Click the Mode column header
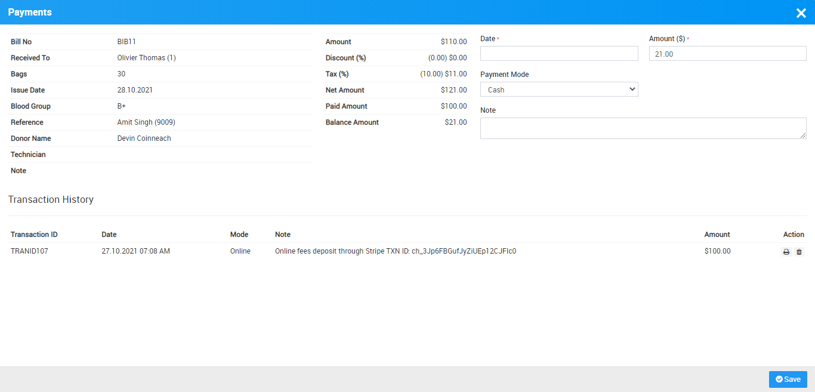 (x=239, y=234)
